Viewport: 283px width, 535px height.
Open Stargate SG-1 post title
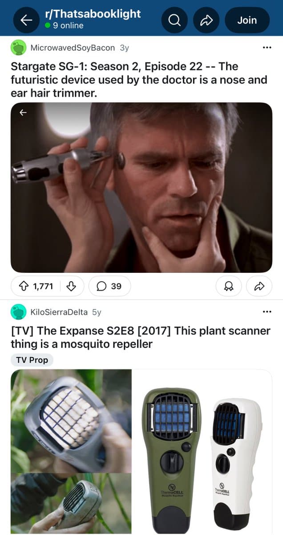click(139, 73)
